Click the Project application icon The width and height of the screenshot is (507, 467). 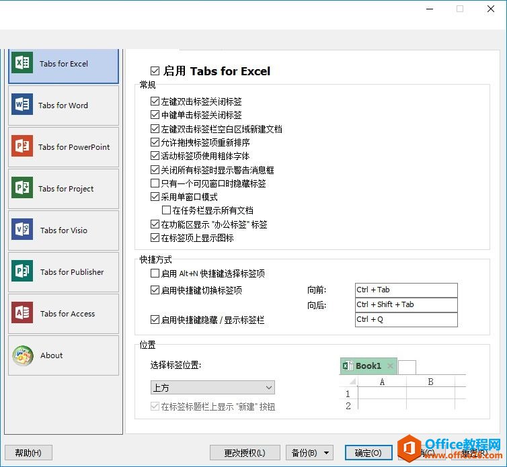(22, 187)
